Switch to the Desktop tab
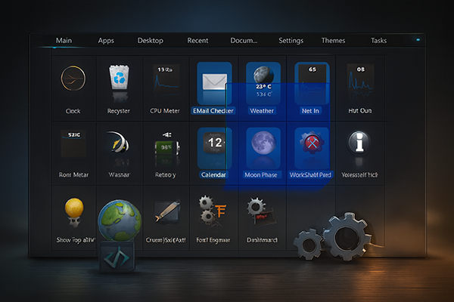The width and height of the screenshot is (454, 302). click(x=150, y=41)
